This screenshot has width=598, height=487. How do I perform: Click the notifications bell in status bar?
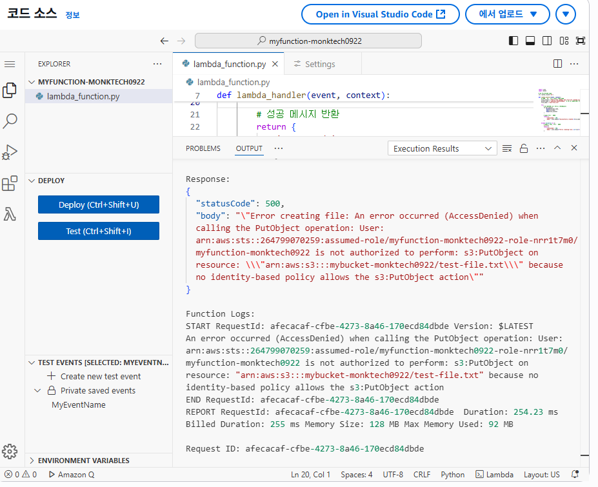pyautogui.click(x=575, y=474)
